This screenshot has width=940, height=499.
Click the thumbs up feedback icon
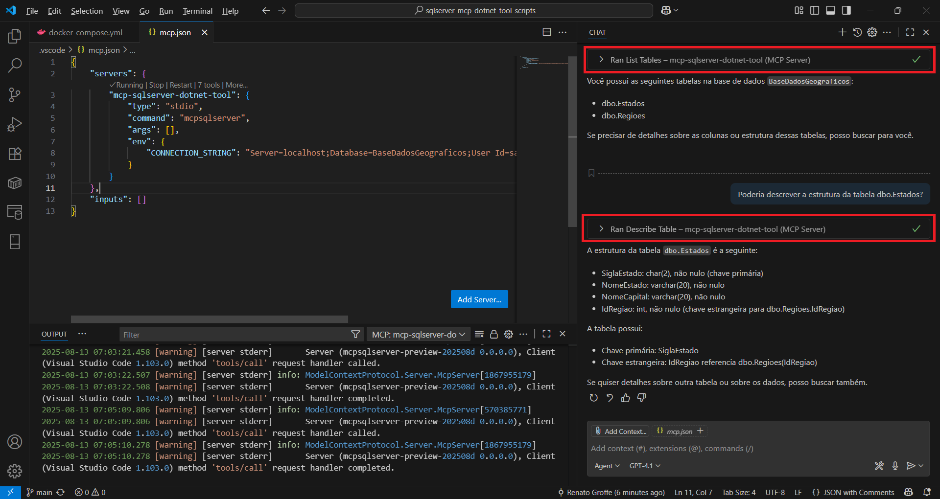point(626,398)
